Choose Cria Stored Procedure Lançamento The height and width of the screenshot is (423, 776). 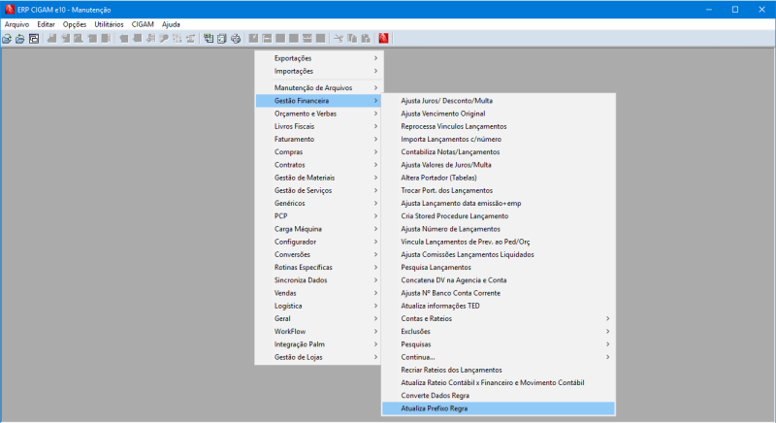pyautogui.click(x=499, y=216)
